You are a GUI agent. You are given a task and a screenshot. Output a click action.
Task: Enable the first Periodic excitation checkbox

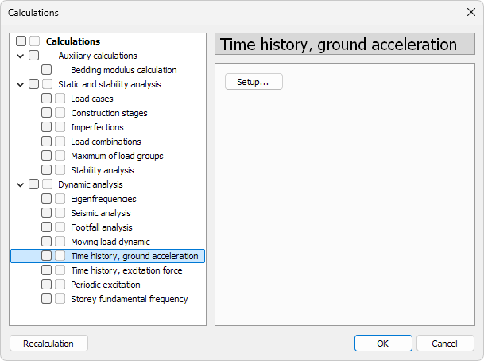point(47,284)
